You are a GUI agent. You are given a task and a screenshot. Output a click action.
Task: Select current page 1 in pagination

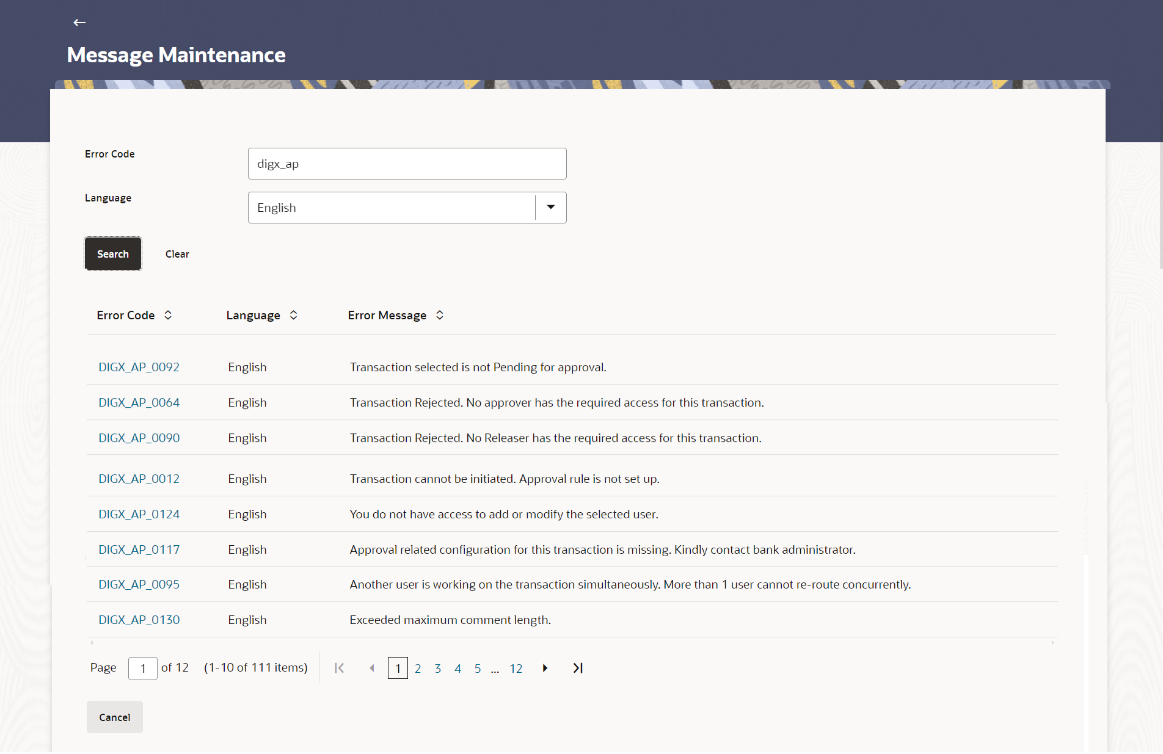pos(398,668)
